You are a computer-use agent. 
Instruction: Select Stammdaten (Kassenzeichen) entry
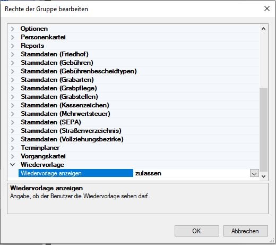pyautogui.click(x=65, y=105)
